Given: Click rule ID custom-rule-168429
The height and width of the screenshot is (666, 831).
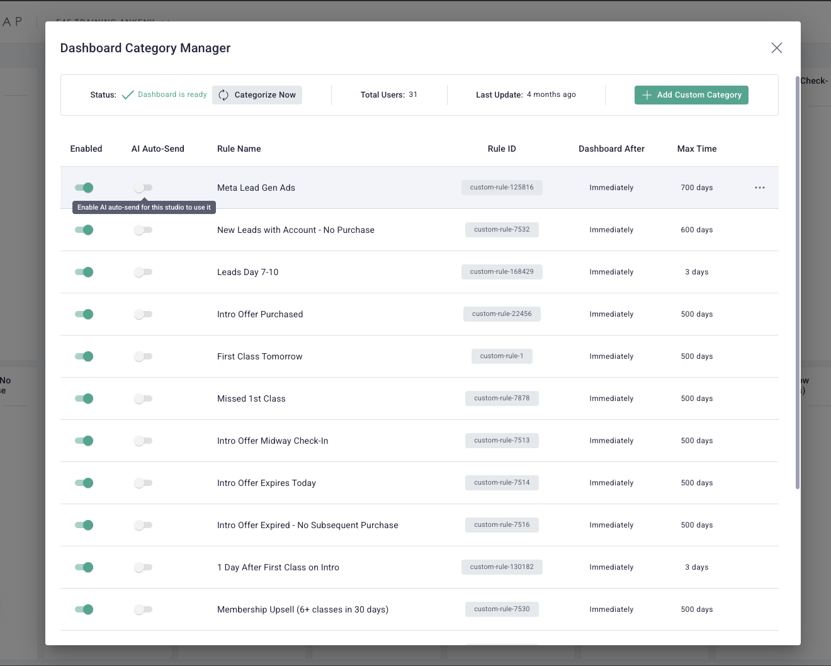Looking at the screenshot, I should point(502,272).
